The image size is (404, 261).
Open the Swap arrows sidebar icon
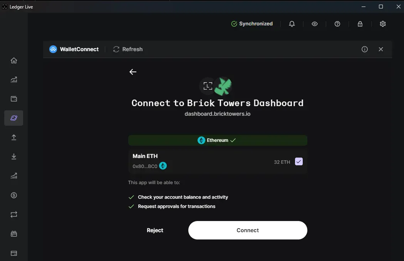(14, 214)
